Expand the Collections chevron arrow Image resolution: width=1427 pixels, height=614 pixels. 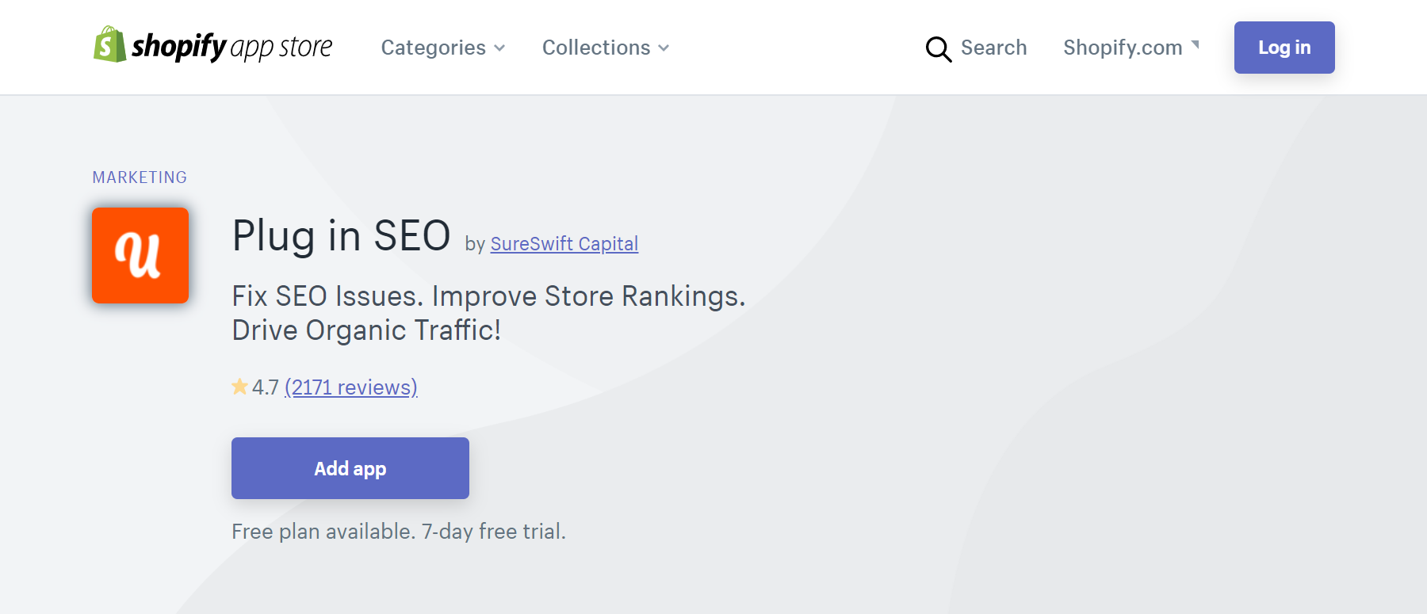pyautogui.click(x=664, y=48)
